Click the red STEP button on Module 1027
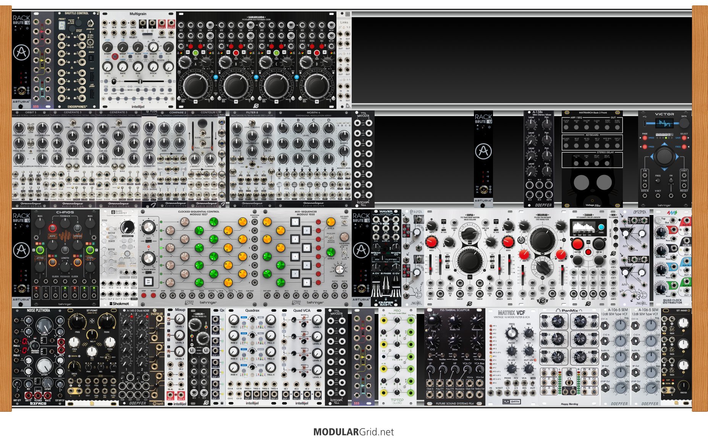708x440 pixels. [144, 296]
